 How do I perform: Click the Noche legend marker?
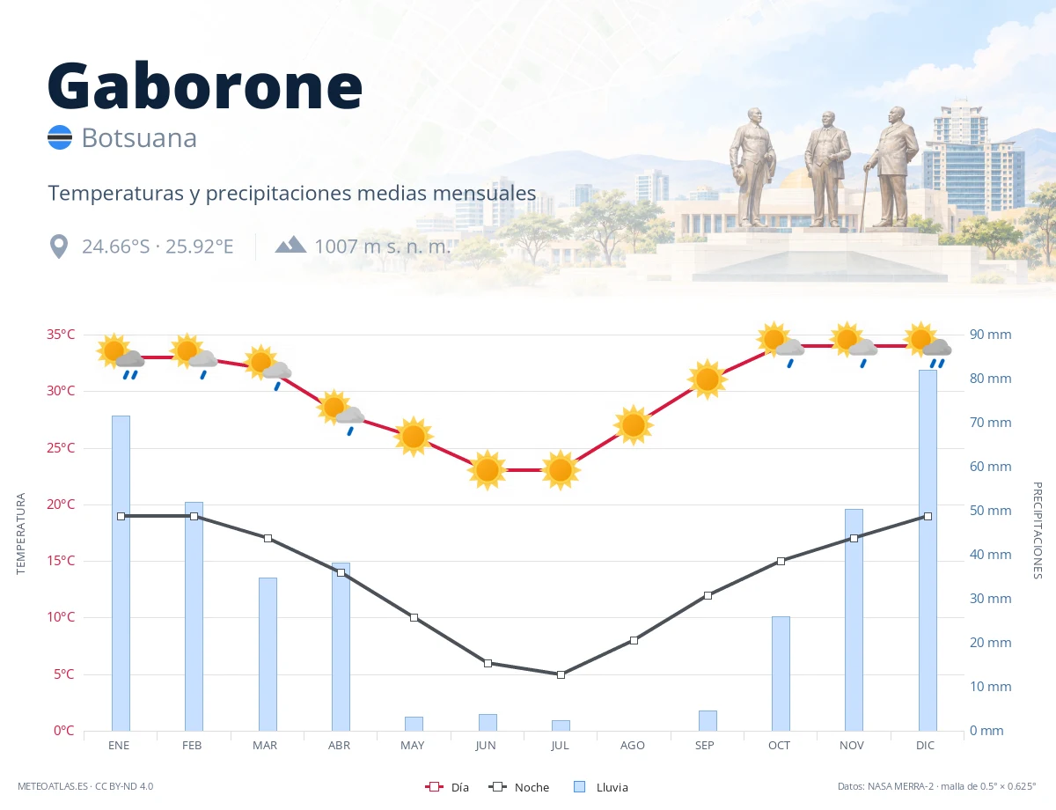click(497, 786)
